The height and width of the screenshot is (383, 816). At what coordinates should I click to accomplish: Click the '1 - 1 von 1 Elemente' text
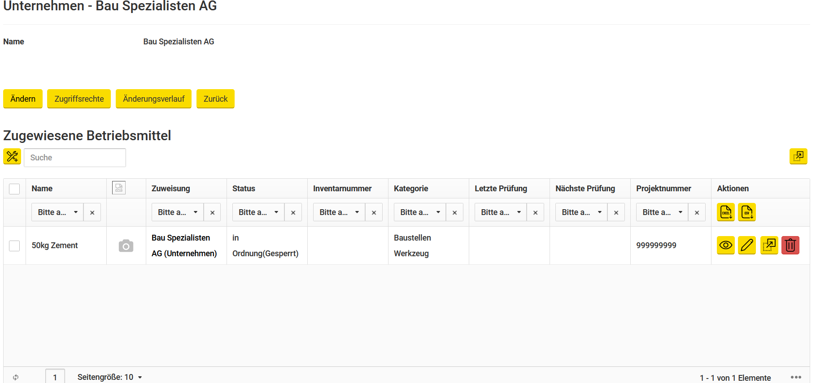point(735,378)
